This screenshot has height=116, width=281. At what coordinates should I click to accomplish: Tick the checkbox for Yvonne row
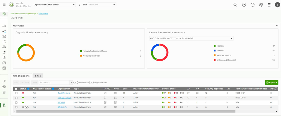click(x=16, y=102)
